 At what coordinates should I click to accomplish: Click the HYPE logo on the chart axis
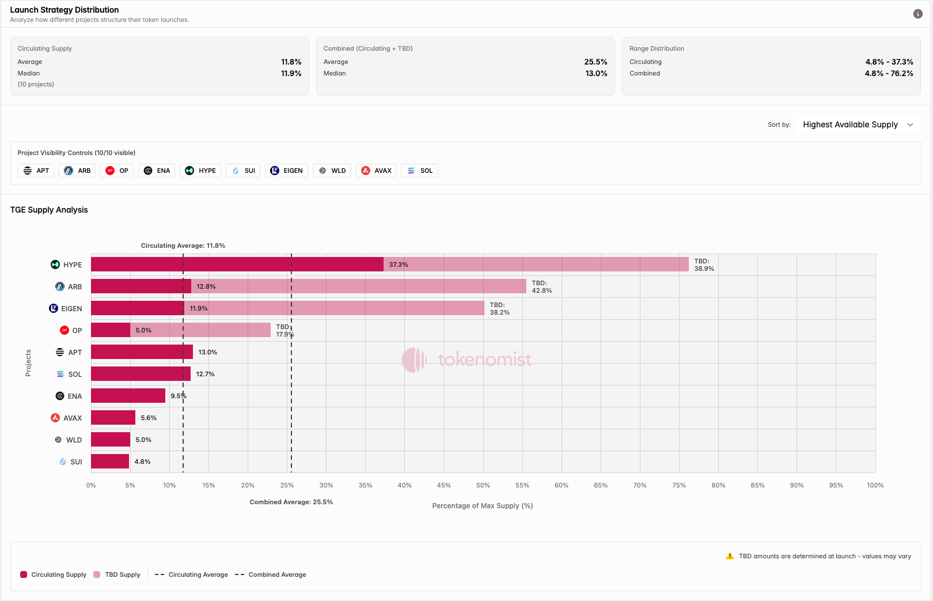[55, 264]
